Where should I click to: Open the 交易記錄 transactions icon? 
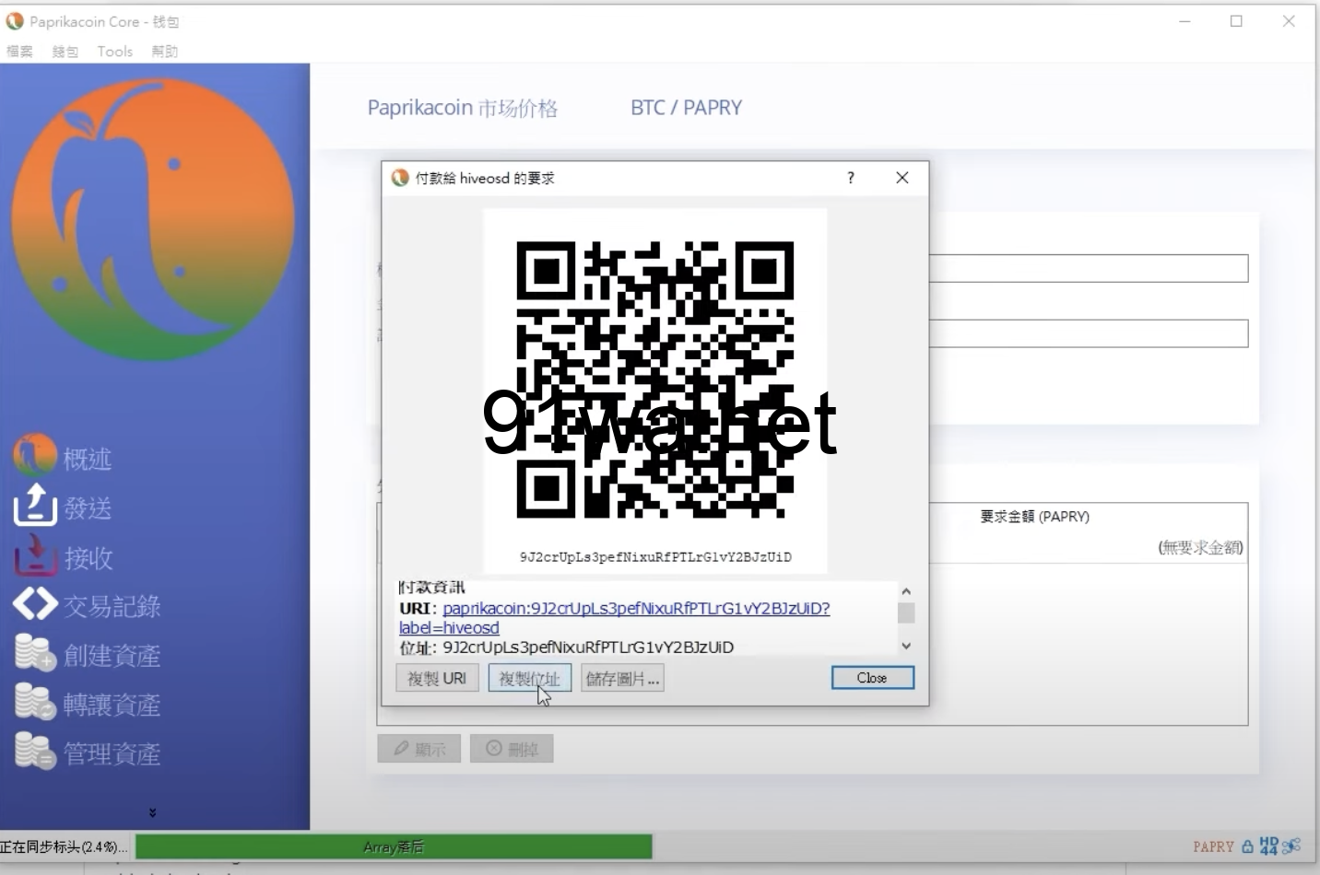(35, 604)
